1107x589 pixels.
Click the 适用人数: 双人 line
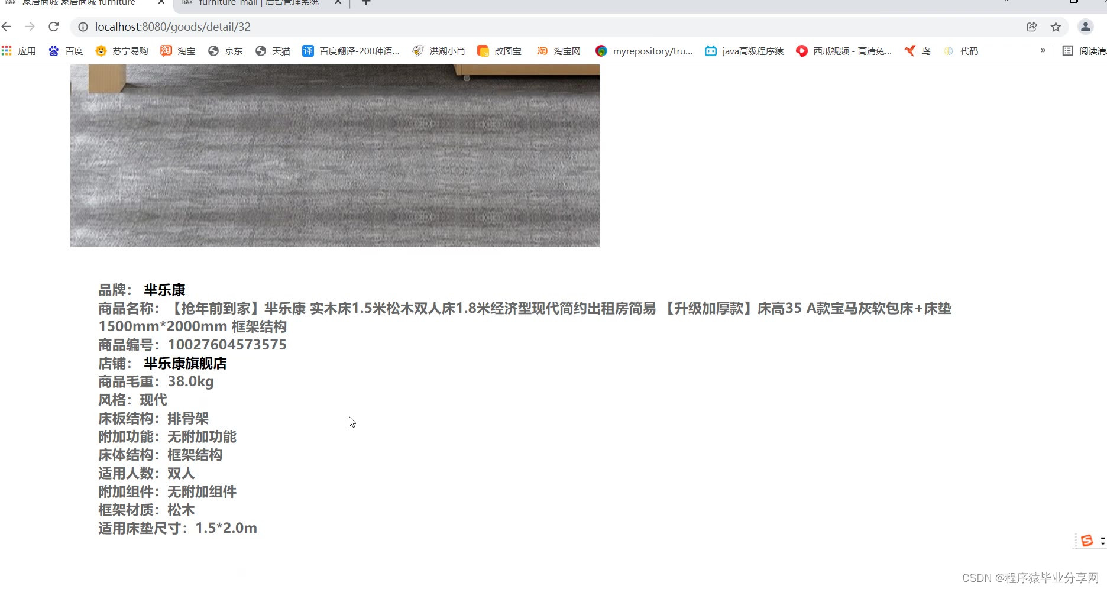click(147, 473)
